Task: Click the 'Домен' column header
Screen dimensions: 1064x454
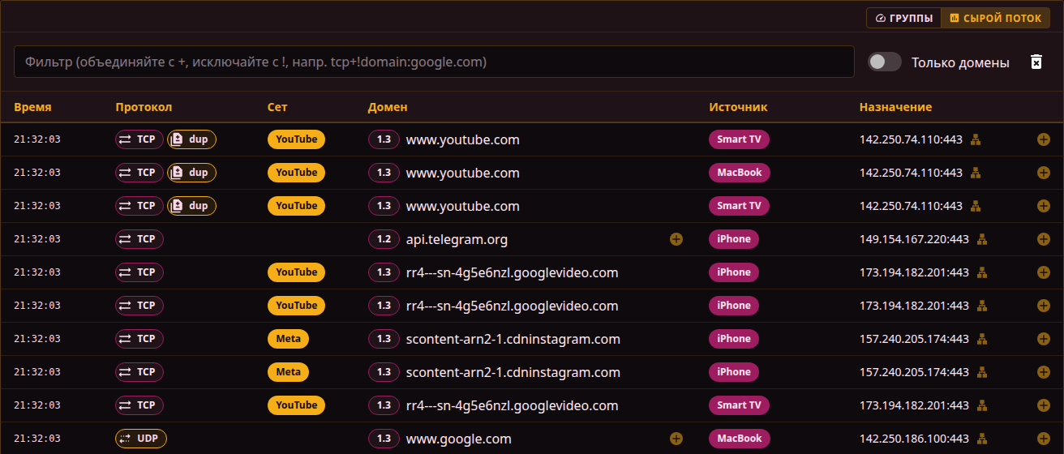Action: pos(388,107)
